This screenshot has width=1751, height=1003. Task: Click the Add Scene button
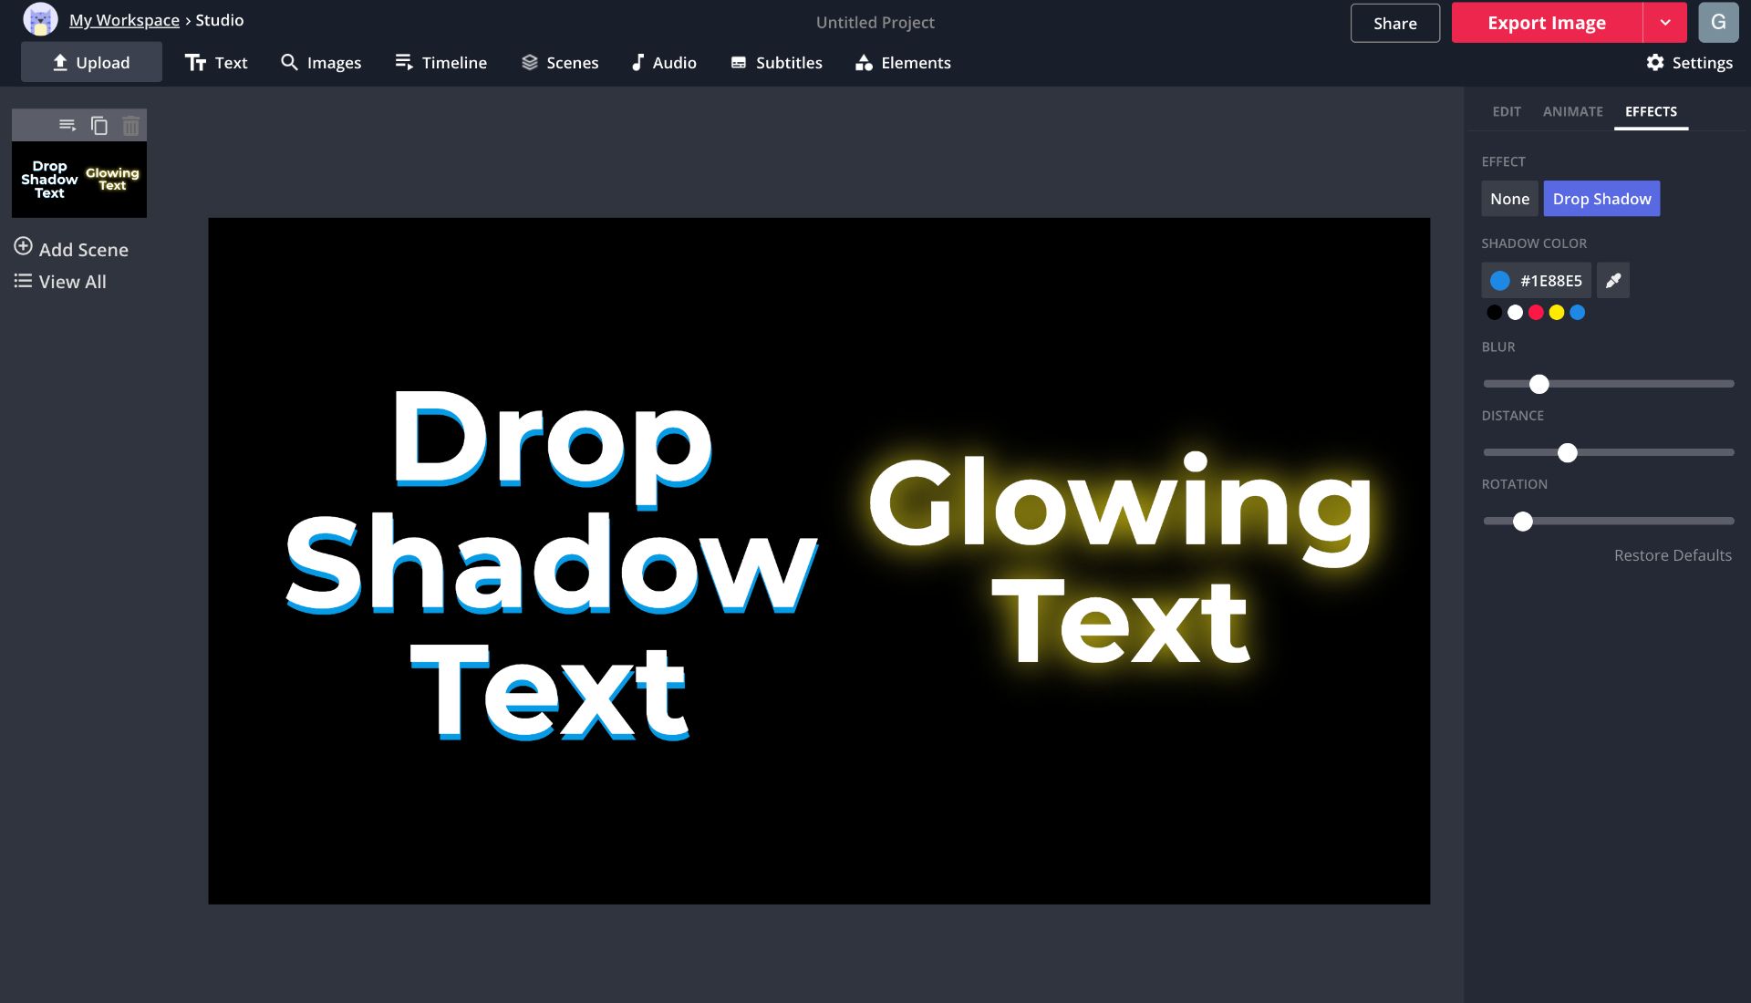71,249
